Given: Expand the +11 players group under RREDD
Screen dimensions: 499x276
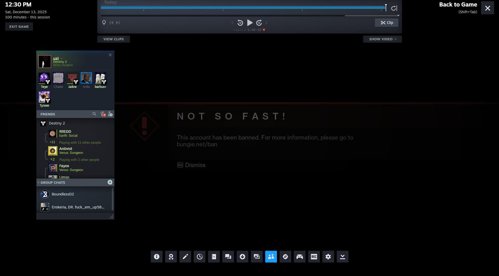Looking at the screenshot, I should [x=53, y=142].
